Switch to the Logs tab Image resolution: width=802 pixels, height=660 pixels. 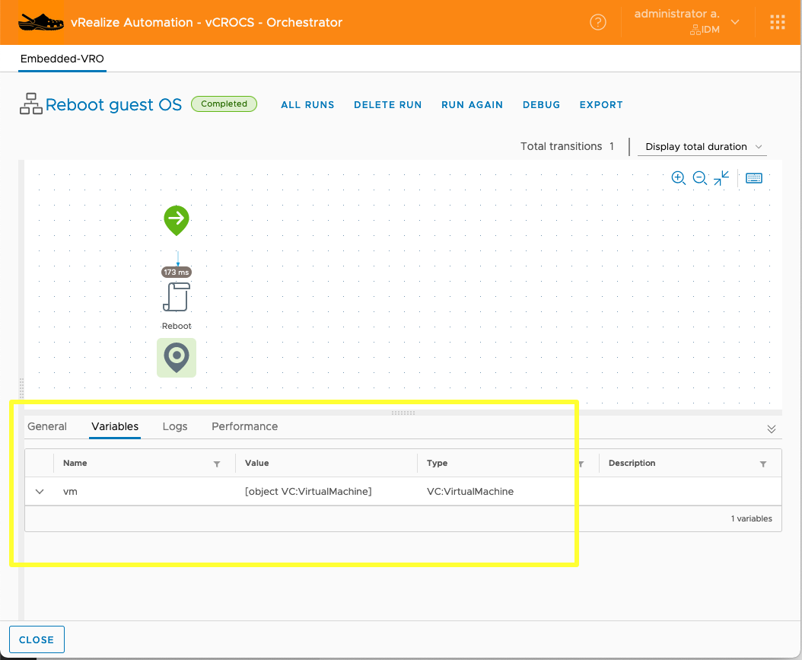coord(175,426)
